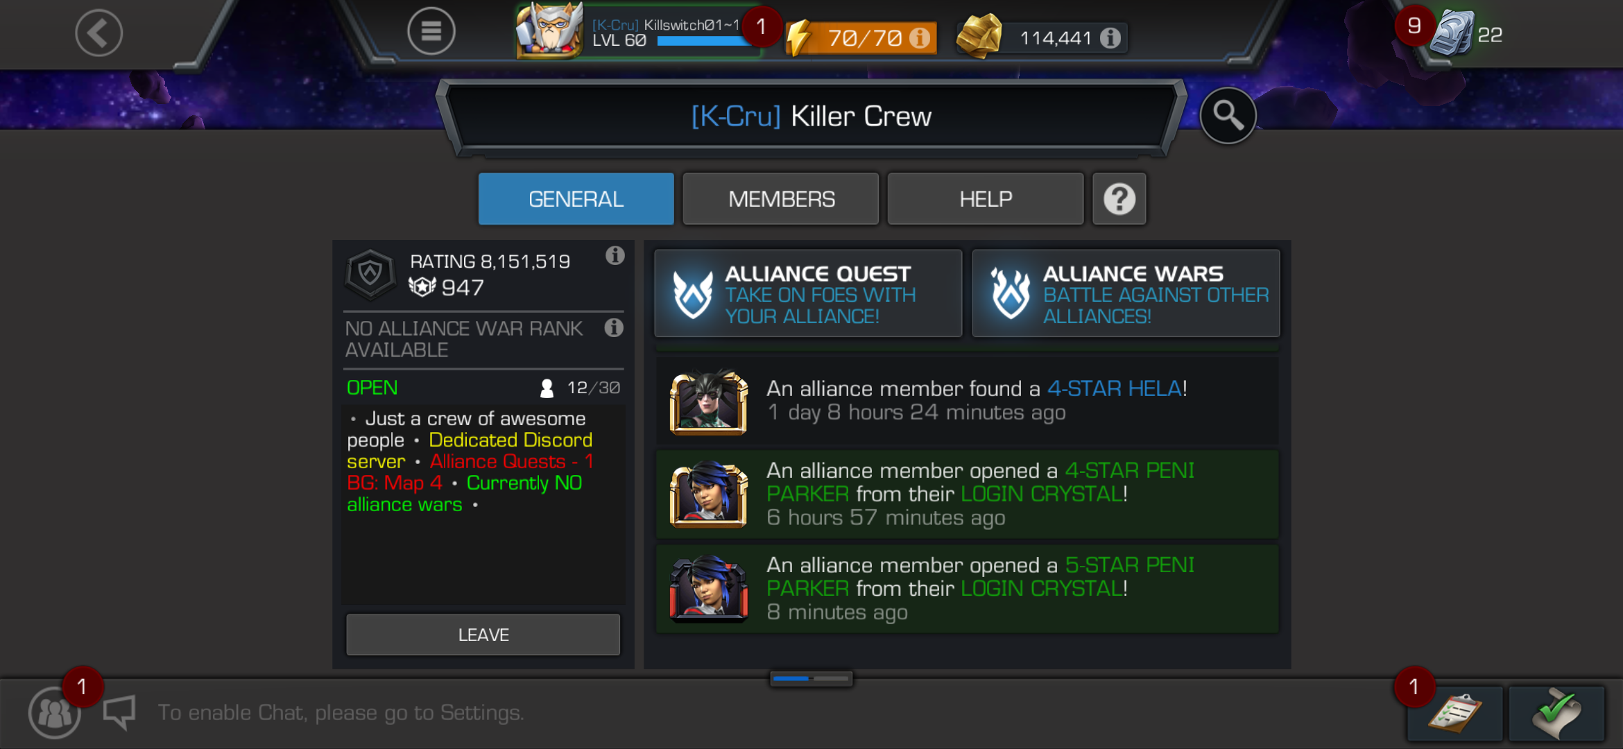Open the Alliance Wars banner
The width and height of the screenshot is (1623, 749).
point(1126,293)
